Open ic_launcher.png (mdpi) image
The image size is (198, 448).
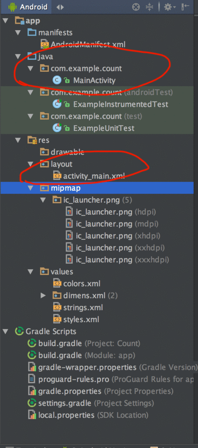(117, 224)
